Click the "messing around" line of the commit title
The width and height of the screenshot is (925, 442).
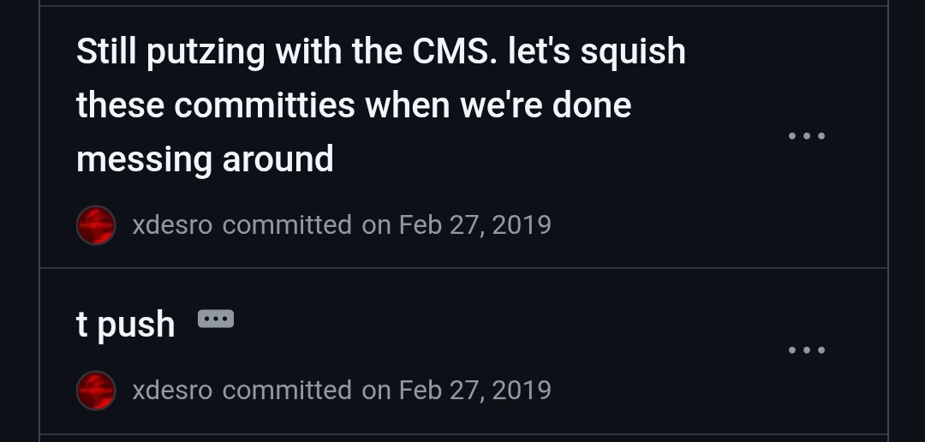click(x=205, y=159)
